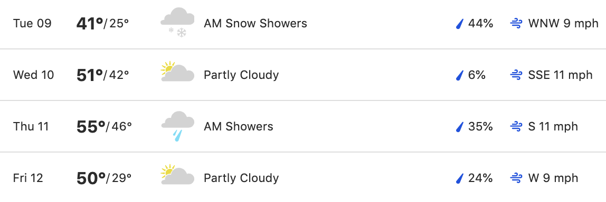Screen dimensions: 606x202
Task: Click the 55°/46° temperature reading
Action: pyautogui.click(x=104, y=126)
